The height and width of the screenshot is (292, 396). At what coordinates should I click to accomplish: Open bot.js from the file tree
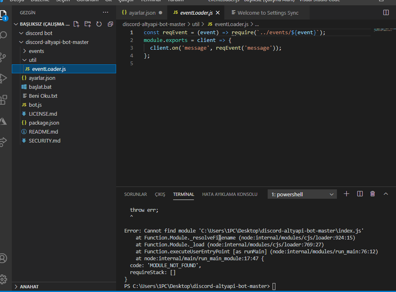coord(35,105)
